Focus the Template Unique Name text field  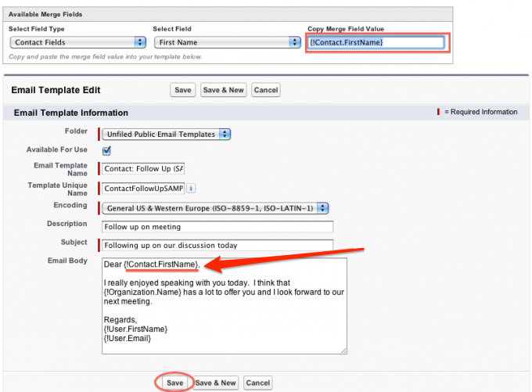(x=143, y=189)
